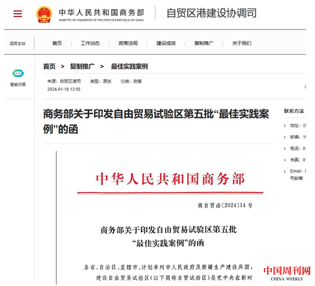This screenshot has height=286, width=315.
Task: Click 复制推广 in the breadcrumb trail
Action: pos(82,66)
